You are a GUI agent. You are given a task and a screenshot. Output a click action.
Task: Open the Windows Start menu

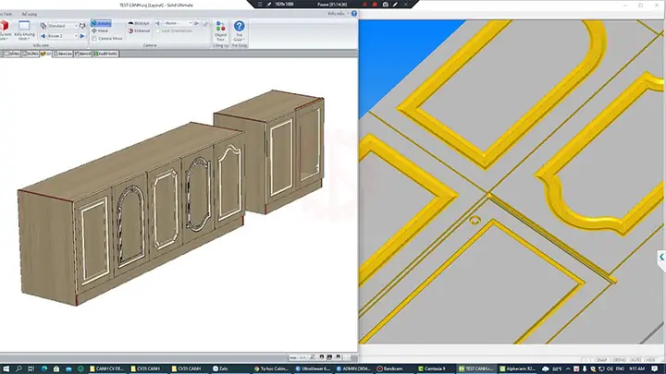coord(6,368)
